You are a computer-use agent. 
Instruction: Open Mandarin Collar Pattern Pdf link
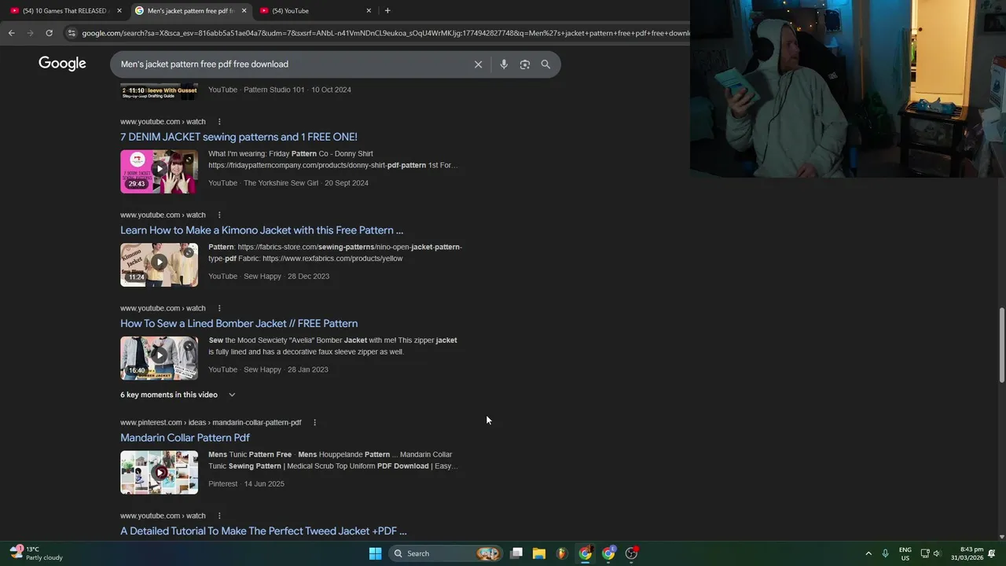[185, 438]
